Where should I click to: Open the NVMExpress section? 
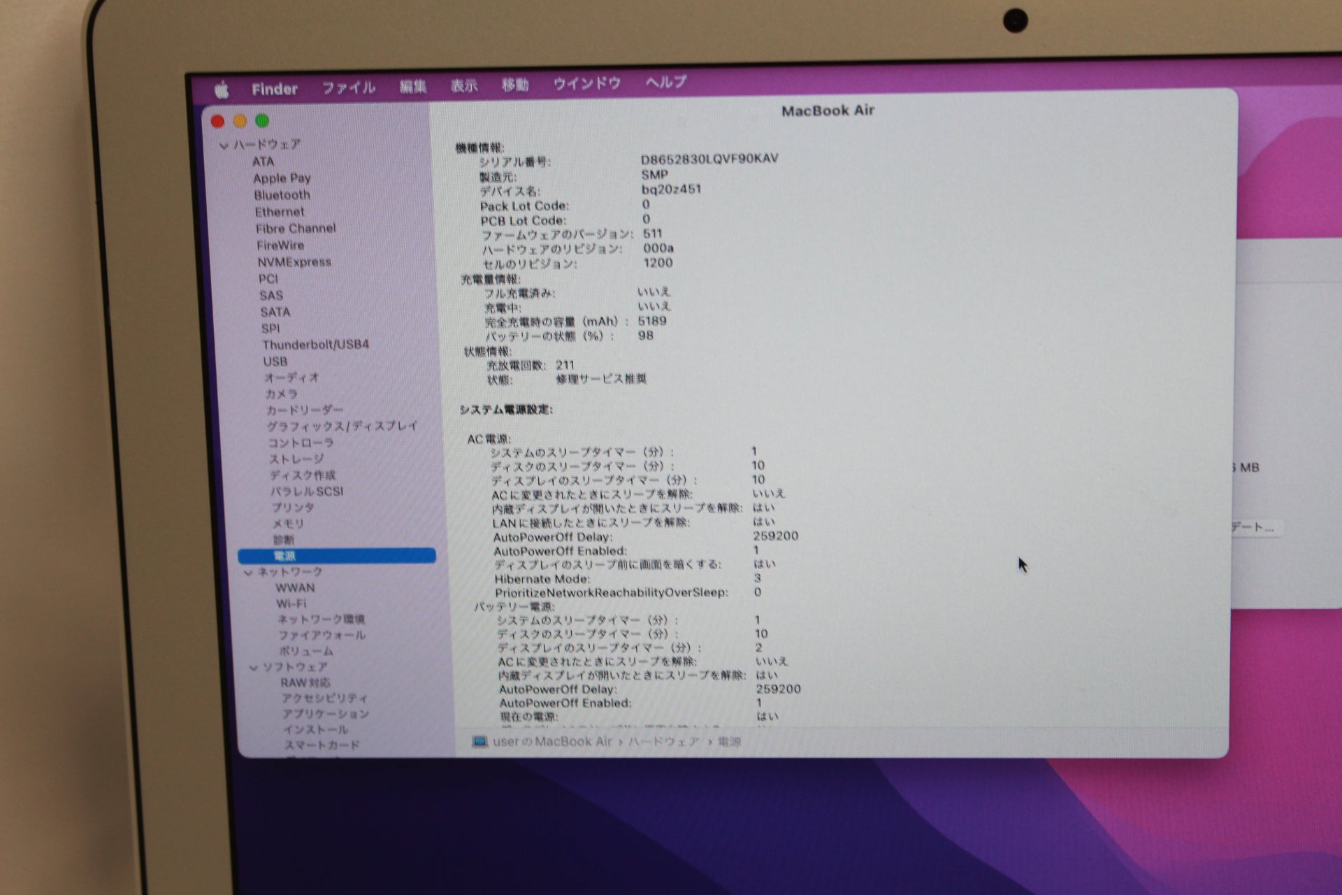(294, 262)
